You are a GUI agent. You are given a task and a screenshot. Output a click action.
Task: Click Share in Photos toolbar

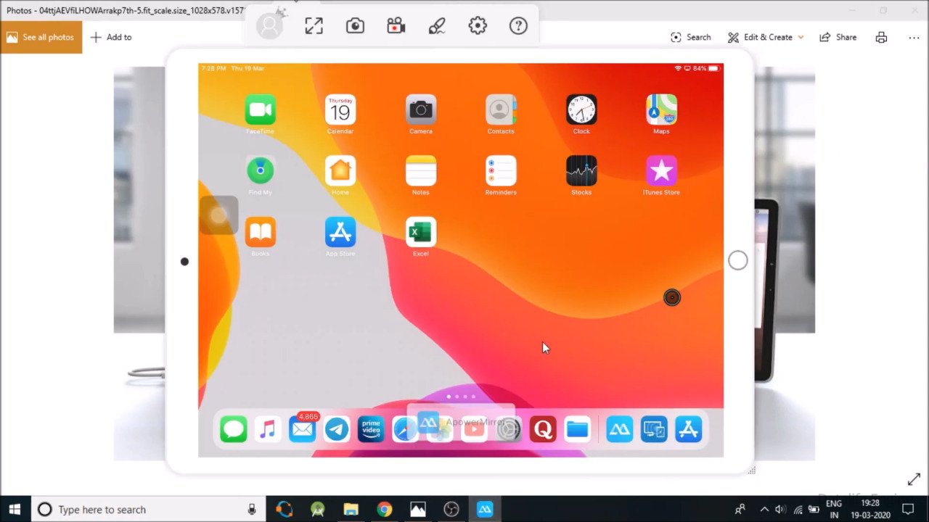pyautogui.click(x=838, y=37)
